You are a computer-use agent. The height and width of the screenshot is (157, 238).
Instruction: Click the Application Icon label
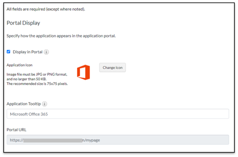click(19, 65)
